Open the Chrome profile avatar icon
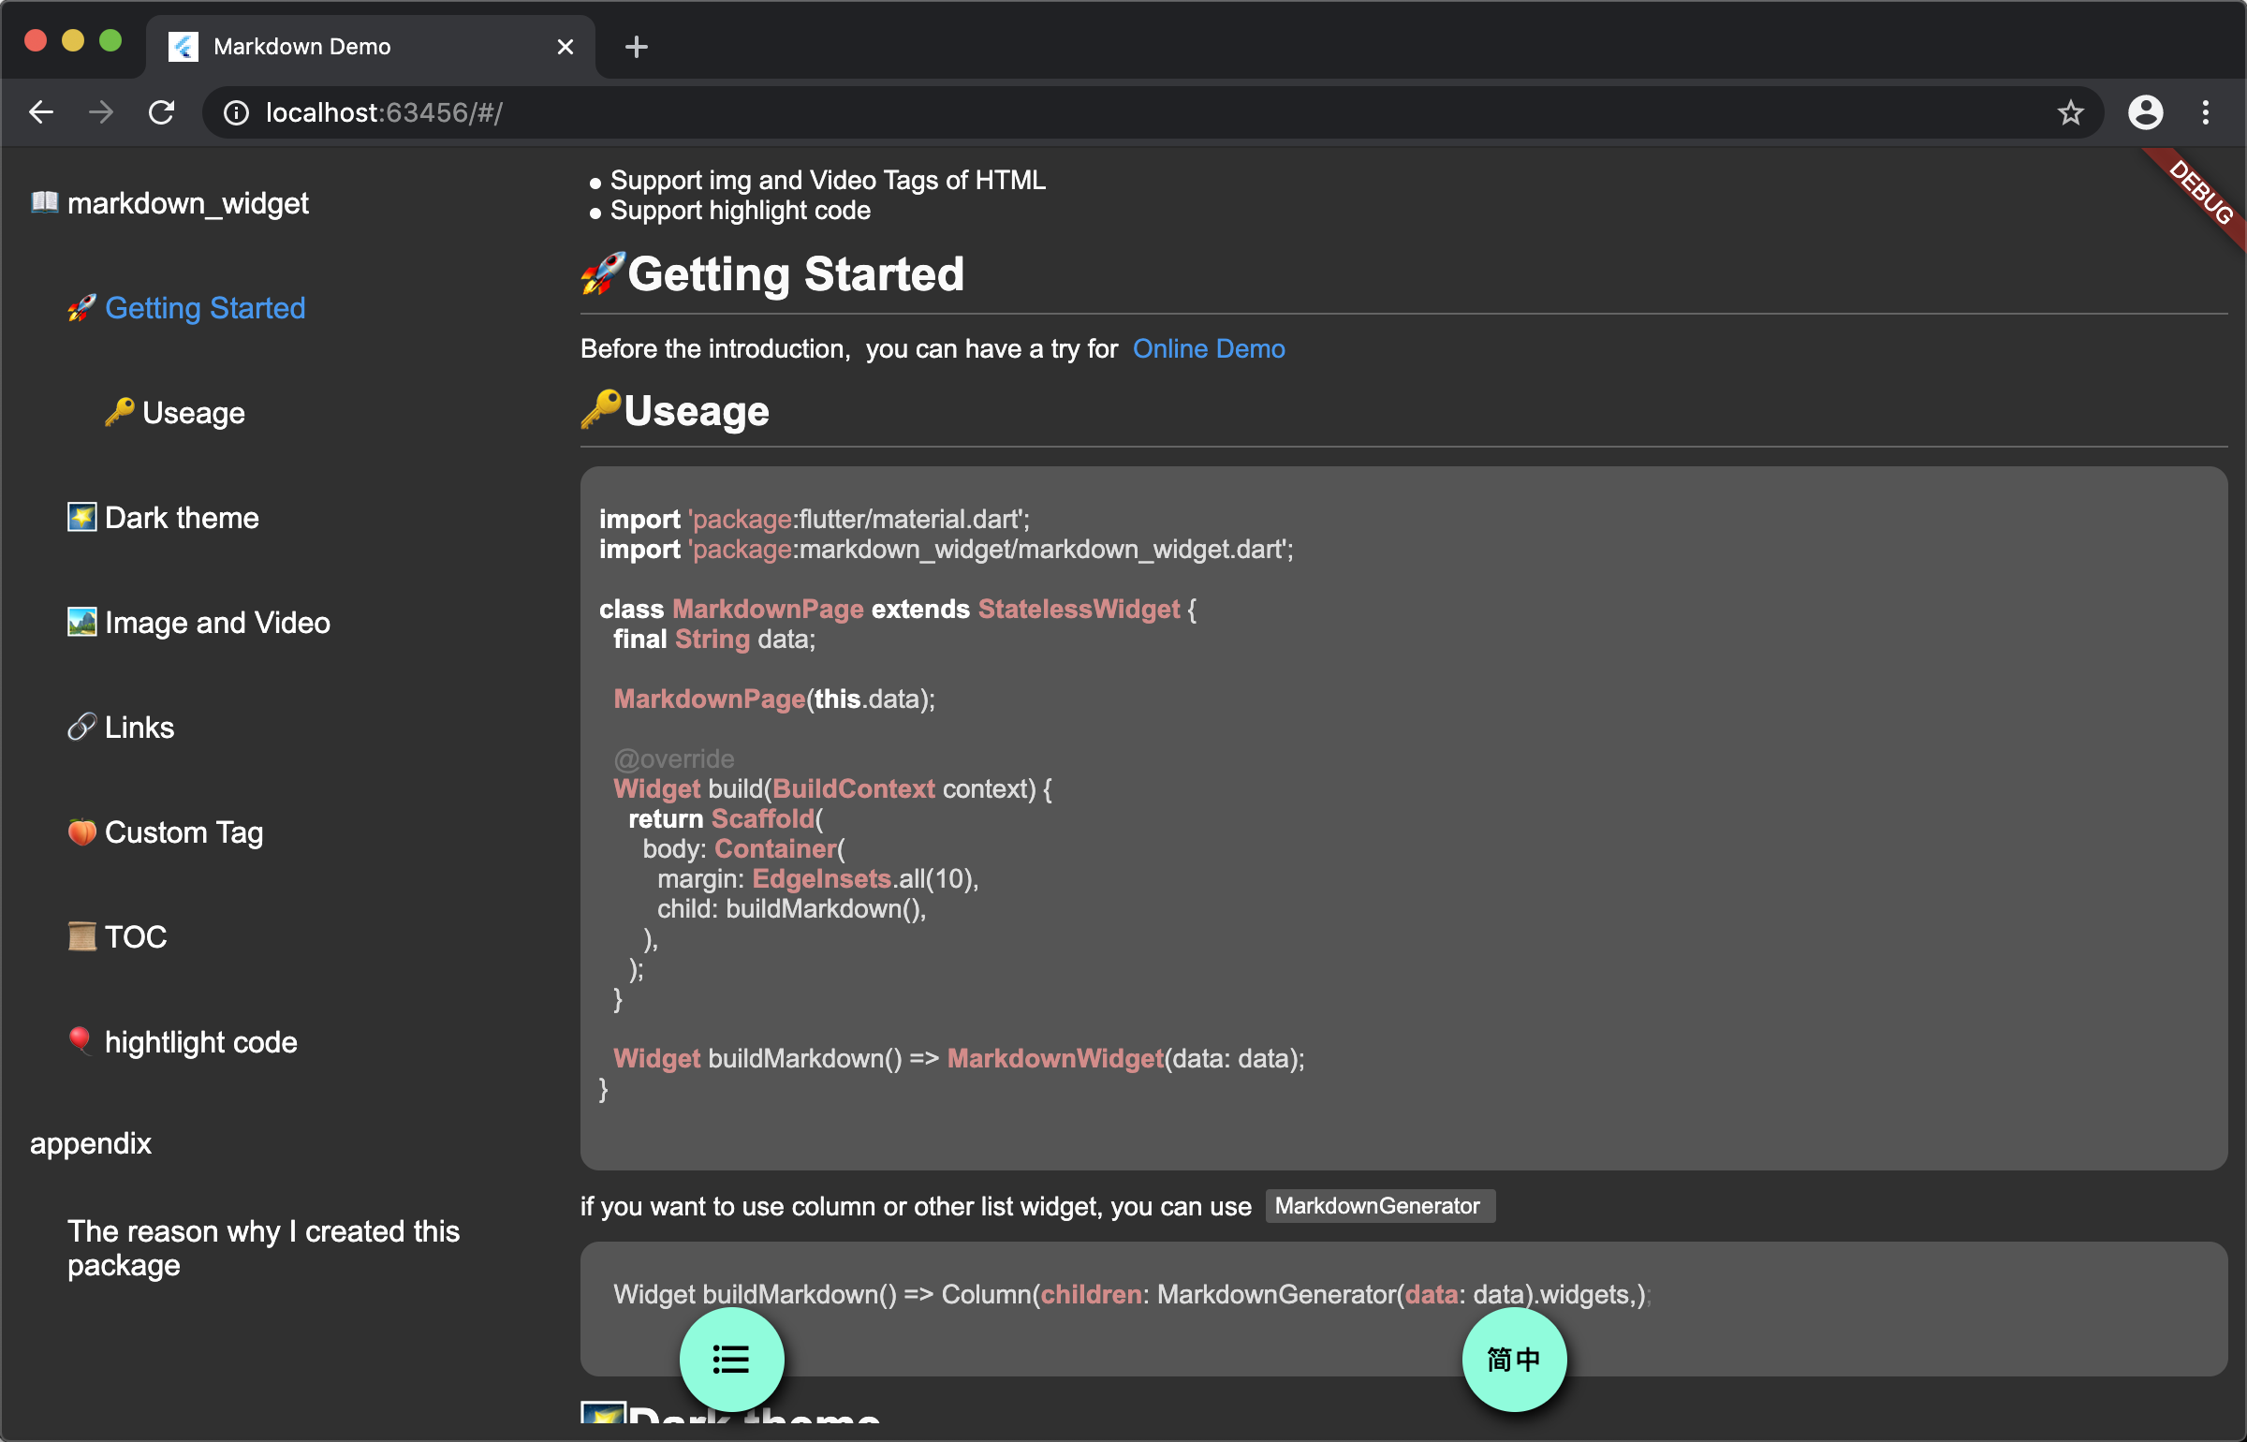This screenshot has height=1442, width=2247. 2145,112
